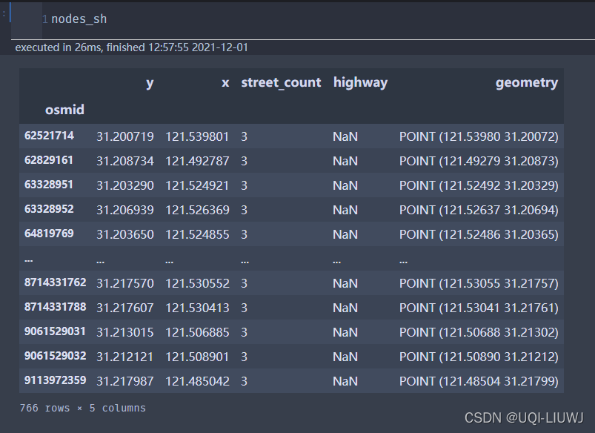Screen dimensions: 595x433
Task: Click y value 31.213015
Action: [124, 332]
